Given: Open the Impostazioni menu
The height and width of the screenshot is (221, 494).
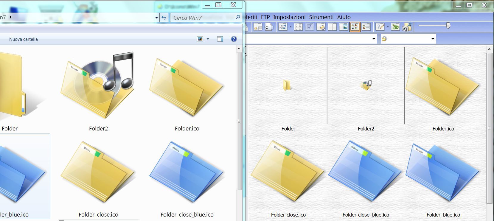Looking at the screenshot, I should [289, 17].
